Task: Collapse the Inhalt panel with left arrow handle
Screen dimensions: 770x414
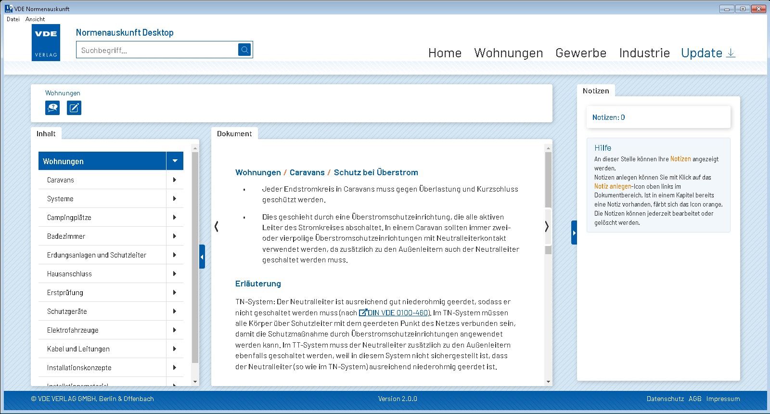Action: tap(202, 257)
